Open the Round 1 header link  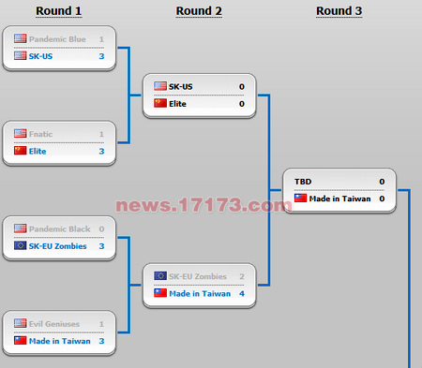click(59, 11)
